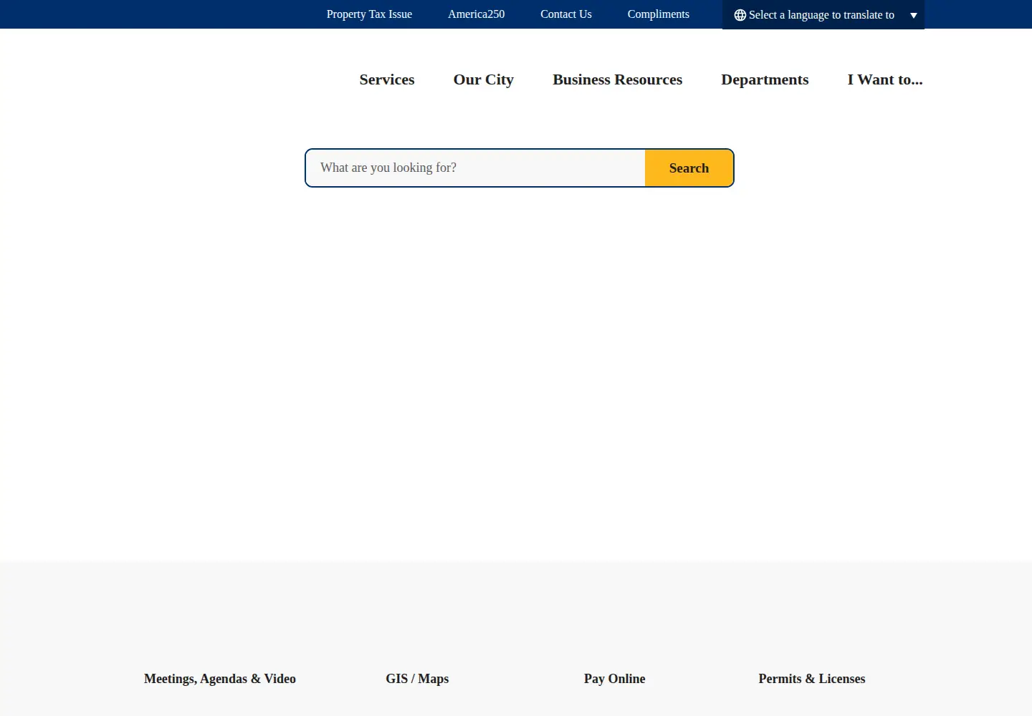The width and height of the screenshot is (1032, 716).
Task: Open the Services menu
Action: tap(387, 79)
